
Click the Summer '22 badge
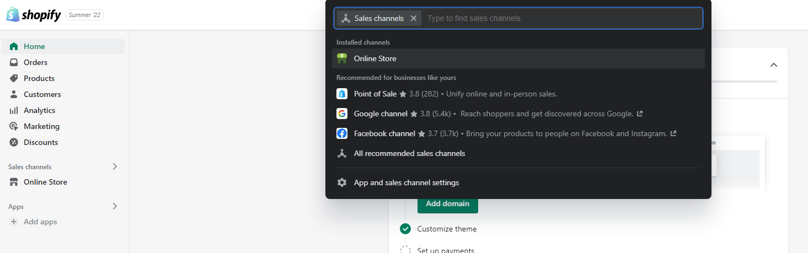click(84, 15)
